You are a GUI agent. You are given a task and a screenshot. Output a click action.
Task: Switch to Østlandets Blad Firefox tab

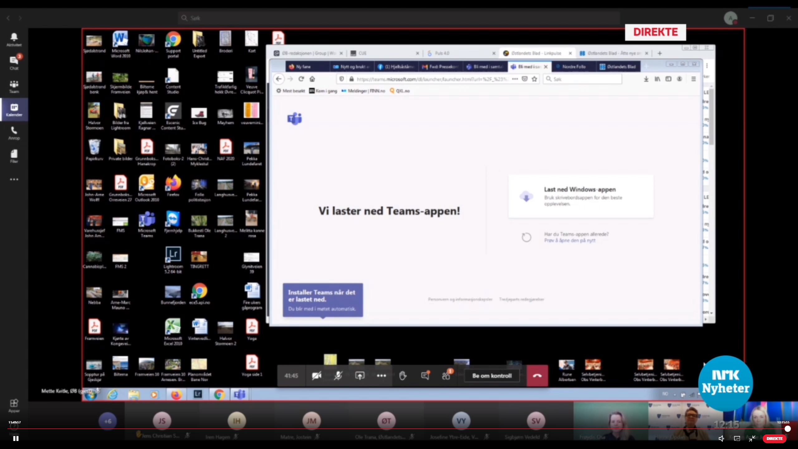618,66
